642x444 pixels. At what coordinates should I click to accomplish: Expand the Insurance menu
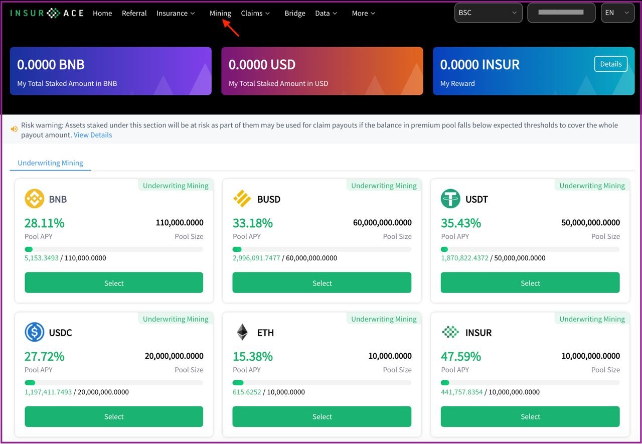coord(176,14)
